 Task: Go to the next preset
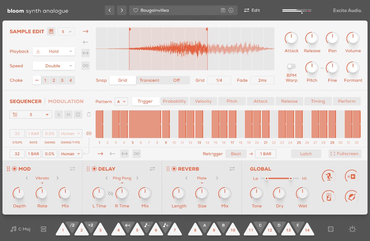[x=122, y=10]
